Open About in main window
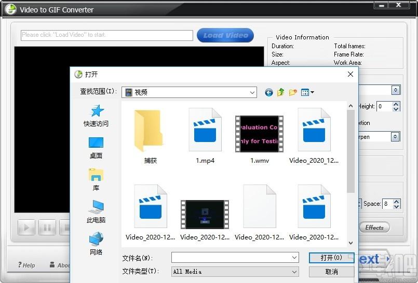The image size is (418, 283). click(60, 265)
